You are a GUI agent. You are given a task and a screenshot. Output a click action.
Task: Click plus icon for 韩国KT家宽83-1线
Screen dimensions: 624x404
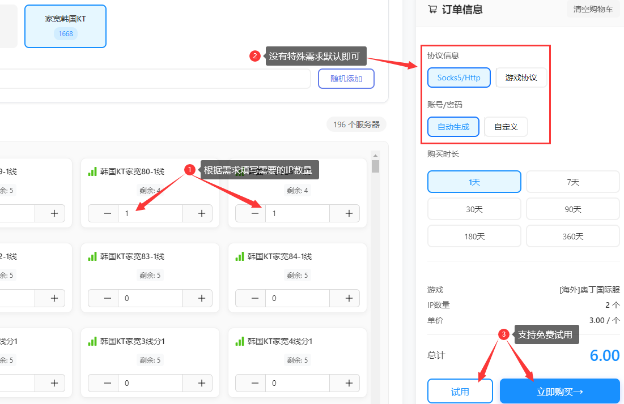coord(201,298)
